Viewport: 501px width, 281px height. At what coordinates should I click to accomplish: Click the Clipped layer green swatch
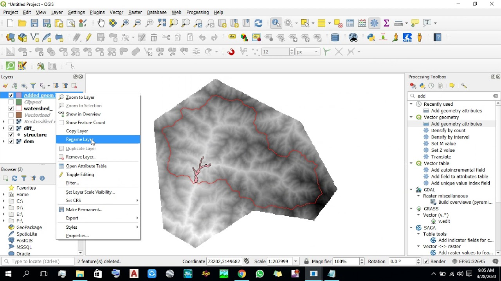(18, 102)
